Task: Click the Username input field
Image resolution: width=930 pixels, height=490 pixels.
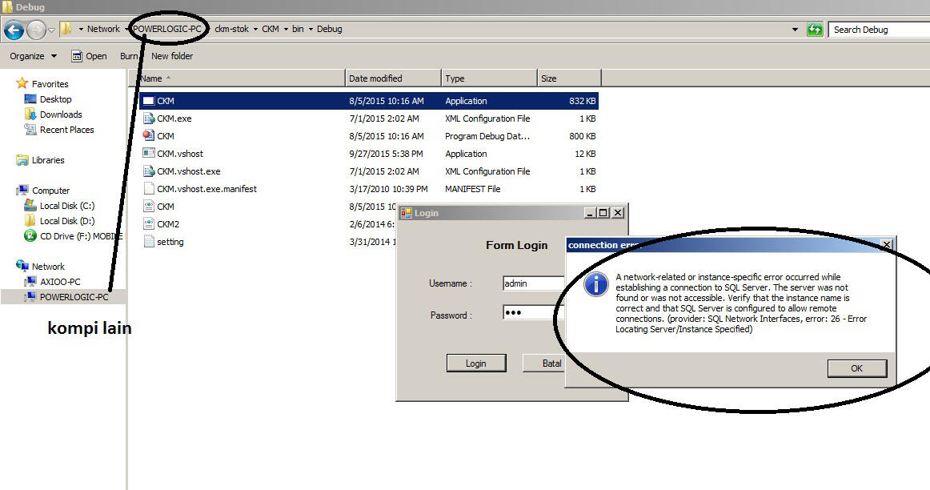Action: pos(532,283)
